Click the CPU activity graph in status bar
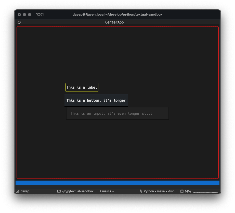Image resolution: width=235 pixels, height=213 pixels. tap(206, 192)
